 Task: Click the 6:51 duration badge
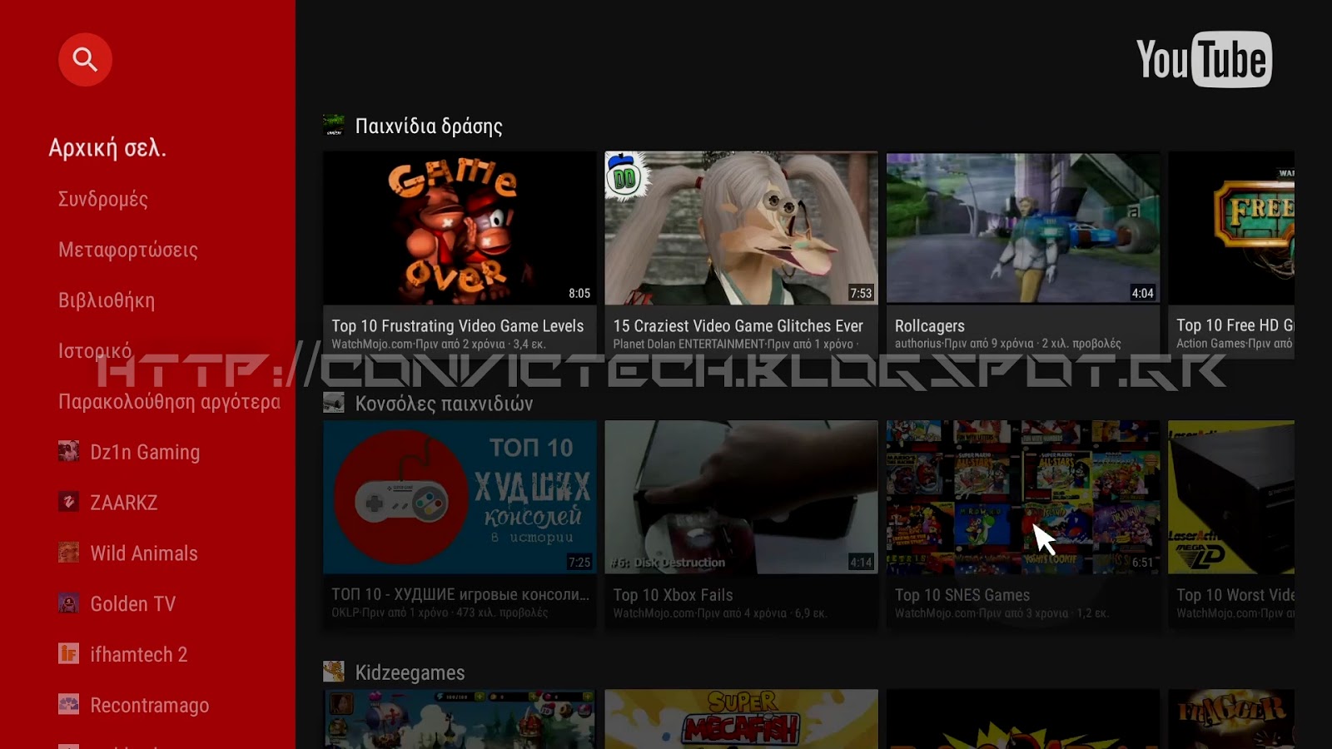click(1142, 563)
